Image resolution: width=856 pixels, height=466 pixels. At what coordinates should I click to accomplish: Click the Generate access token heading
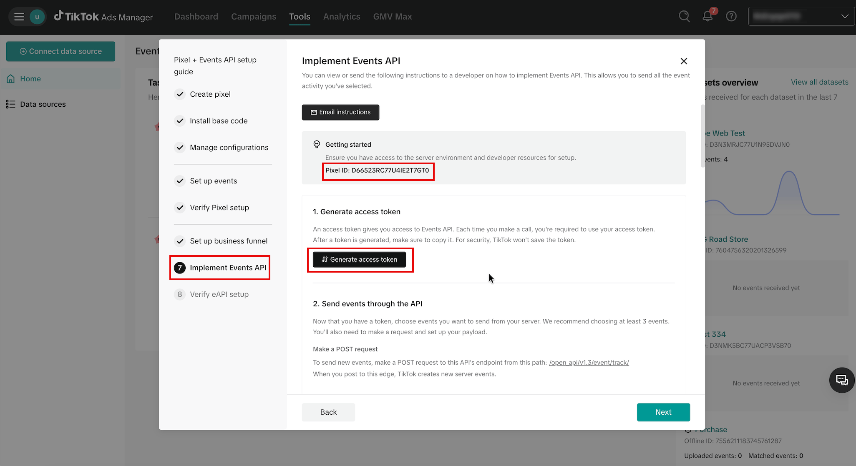[x=357, y=212]
